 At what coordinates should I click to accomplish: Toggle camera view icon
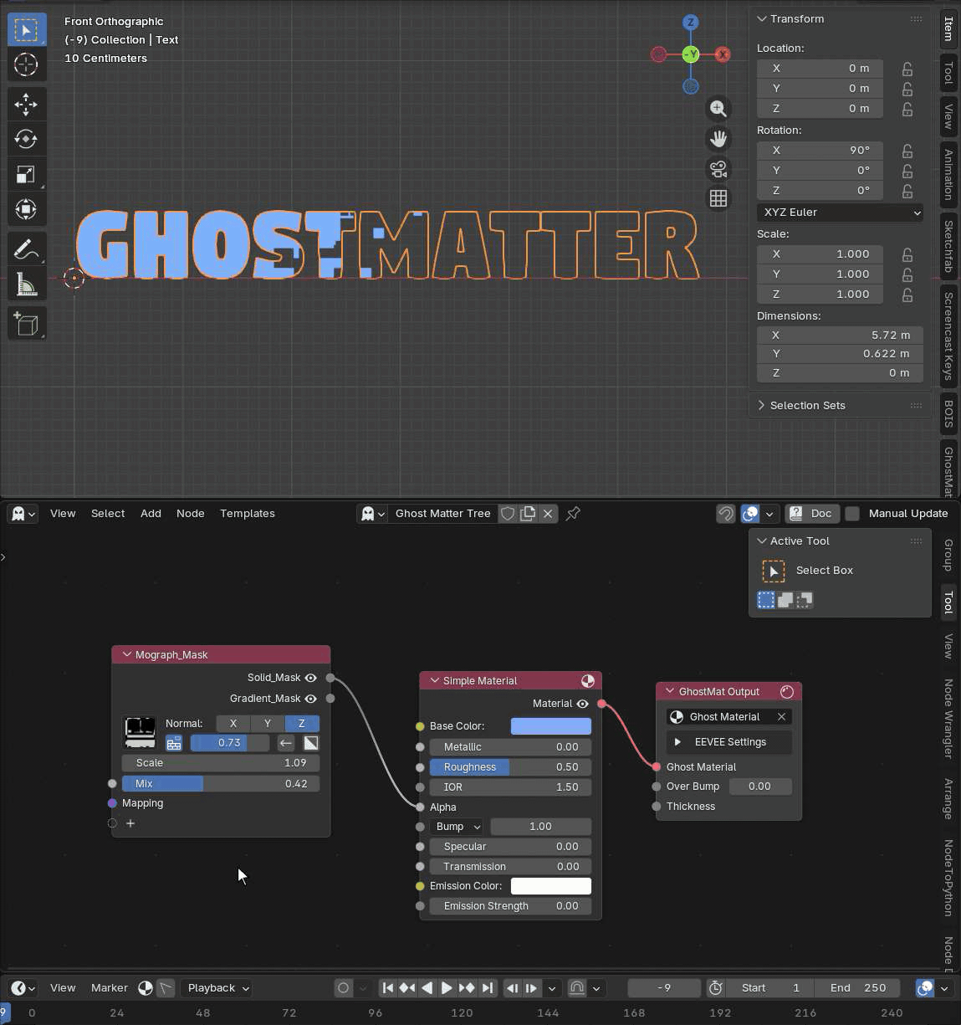pos(718,169)
